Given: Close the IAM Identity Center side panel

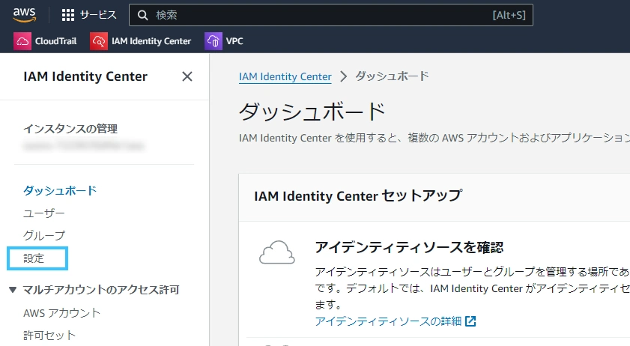Looking at the screenshot, I should tap(187, 76).
